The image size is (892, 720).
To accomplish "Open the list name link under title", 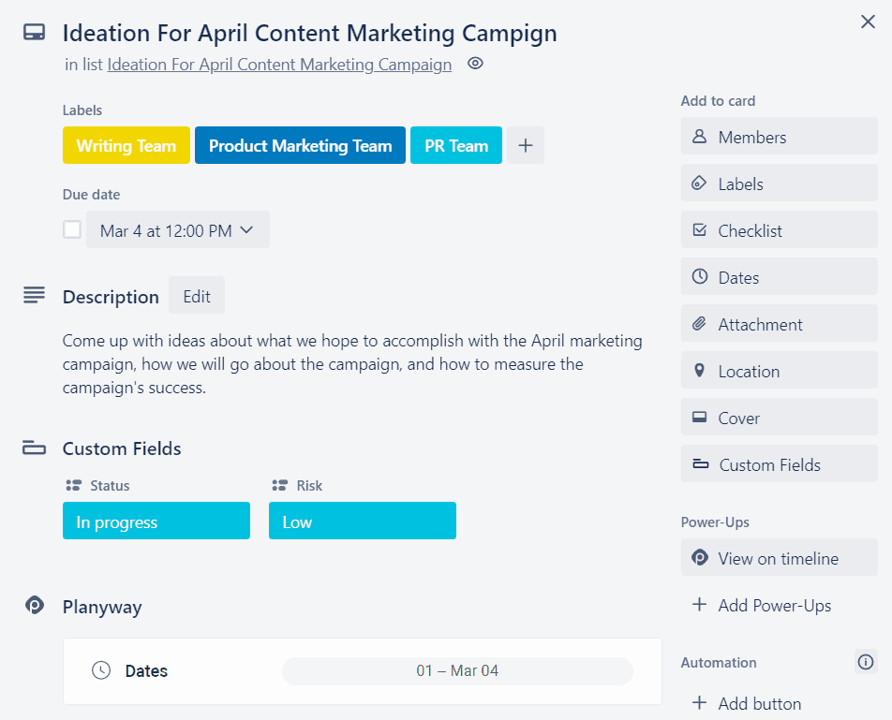I will coord(279,65).
